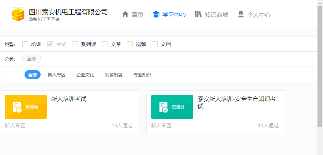Go to 个人中心 in the top navigation
Viewport: 323px width, 155px height.
coord(254,15)
